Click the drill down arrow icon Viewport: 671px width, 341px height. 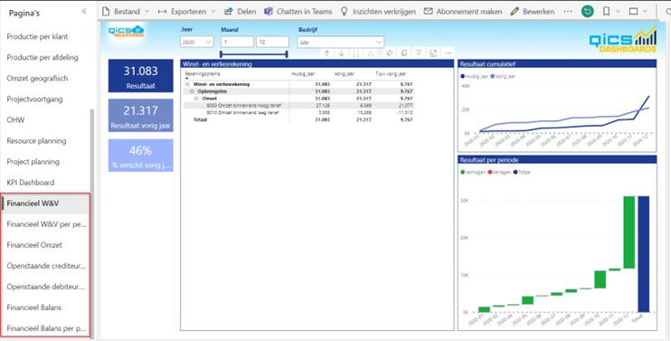pyautogui.click(x=342, y=53)
